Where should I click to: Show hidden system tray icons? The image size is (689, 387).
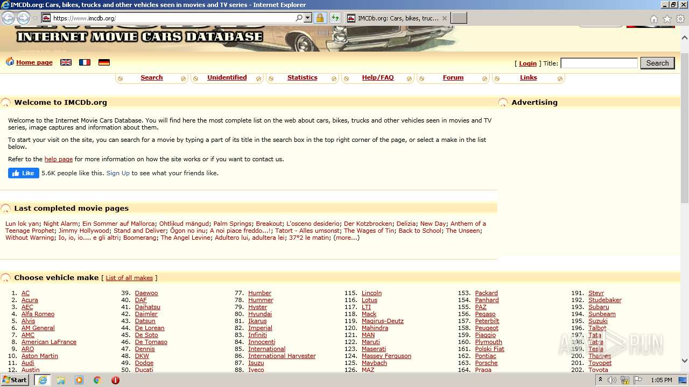(600, 380)
